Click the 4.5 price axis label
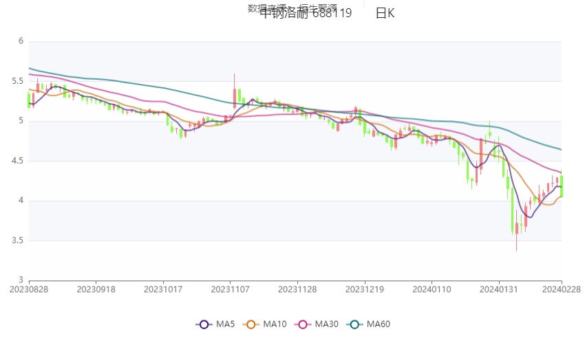 click(x=17, y=161)
